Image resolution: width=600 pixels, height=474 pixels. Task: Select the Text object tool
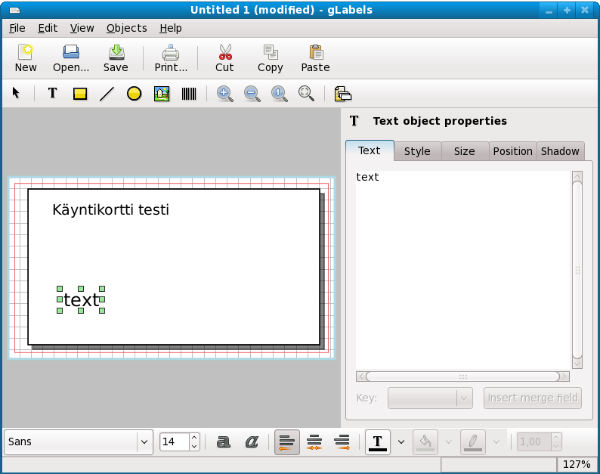[52, 94]
